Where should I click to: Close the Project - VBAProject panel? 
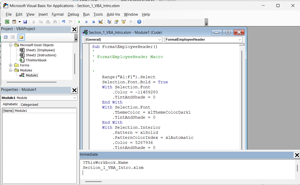(x=74, y=30)
